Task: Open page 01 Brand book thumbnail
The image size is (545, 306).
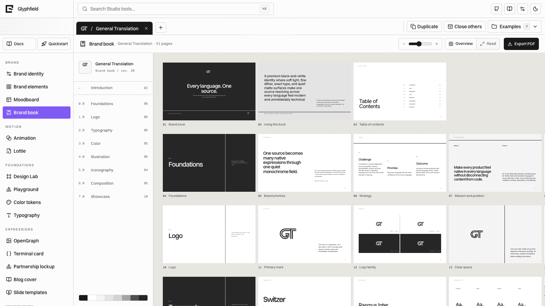Action: pos(209,91)
